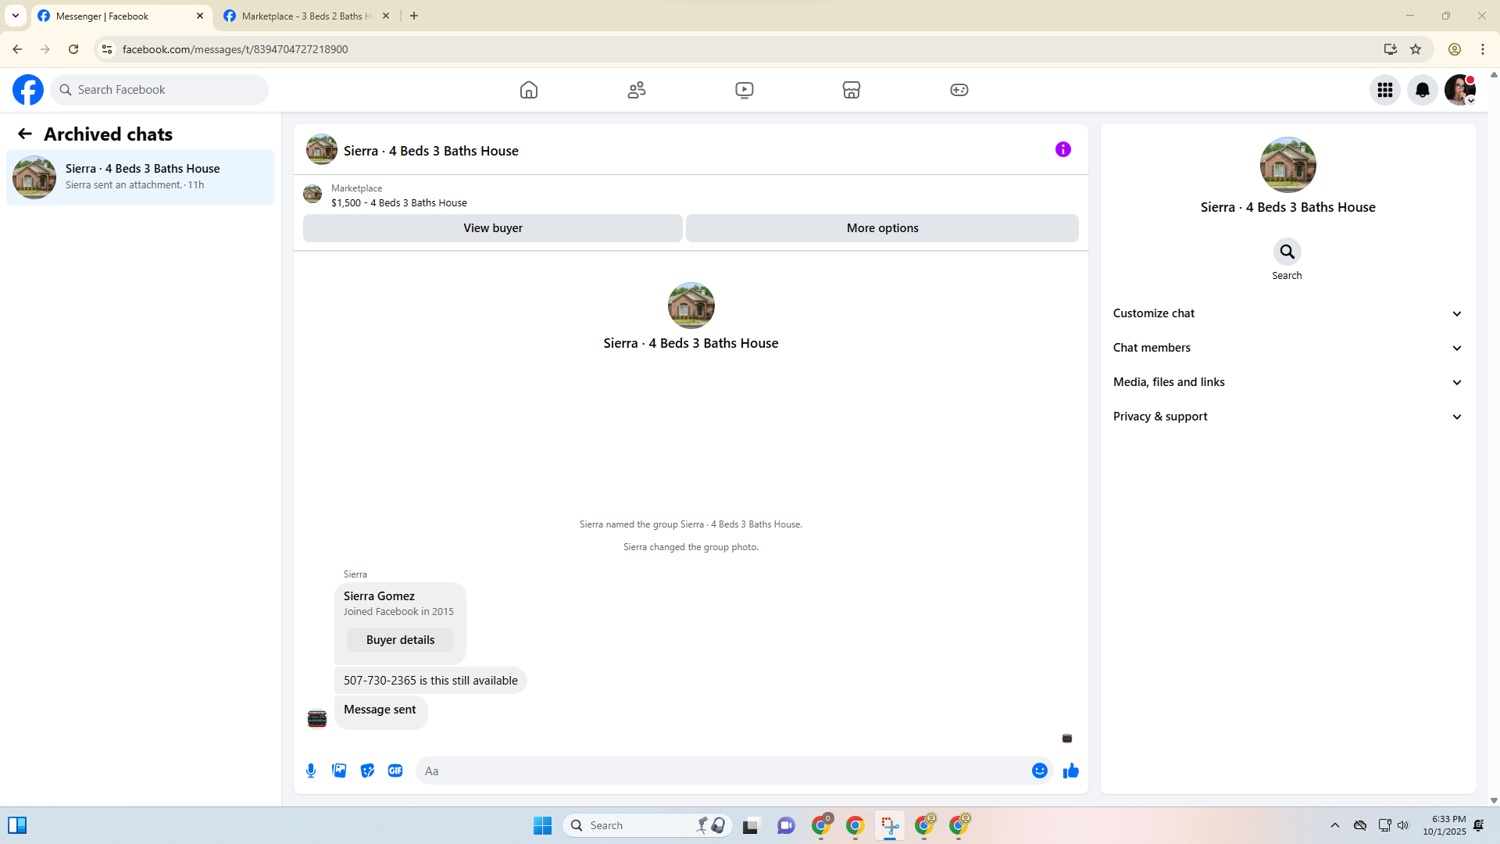Image resolution: width=1500 pixels, height=844 pixels.
Task: Click the install app icon in address bar
Action: (x=1391, y=49)
